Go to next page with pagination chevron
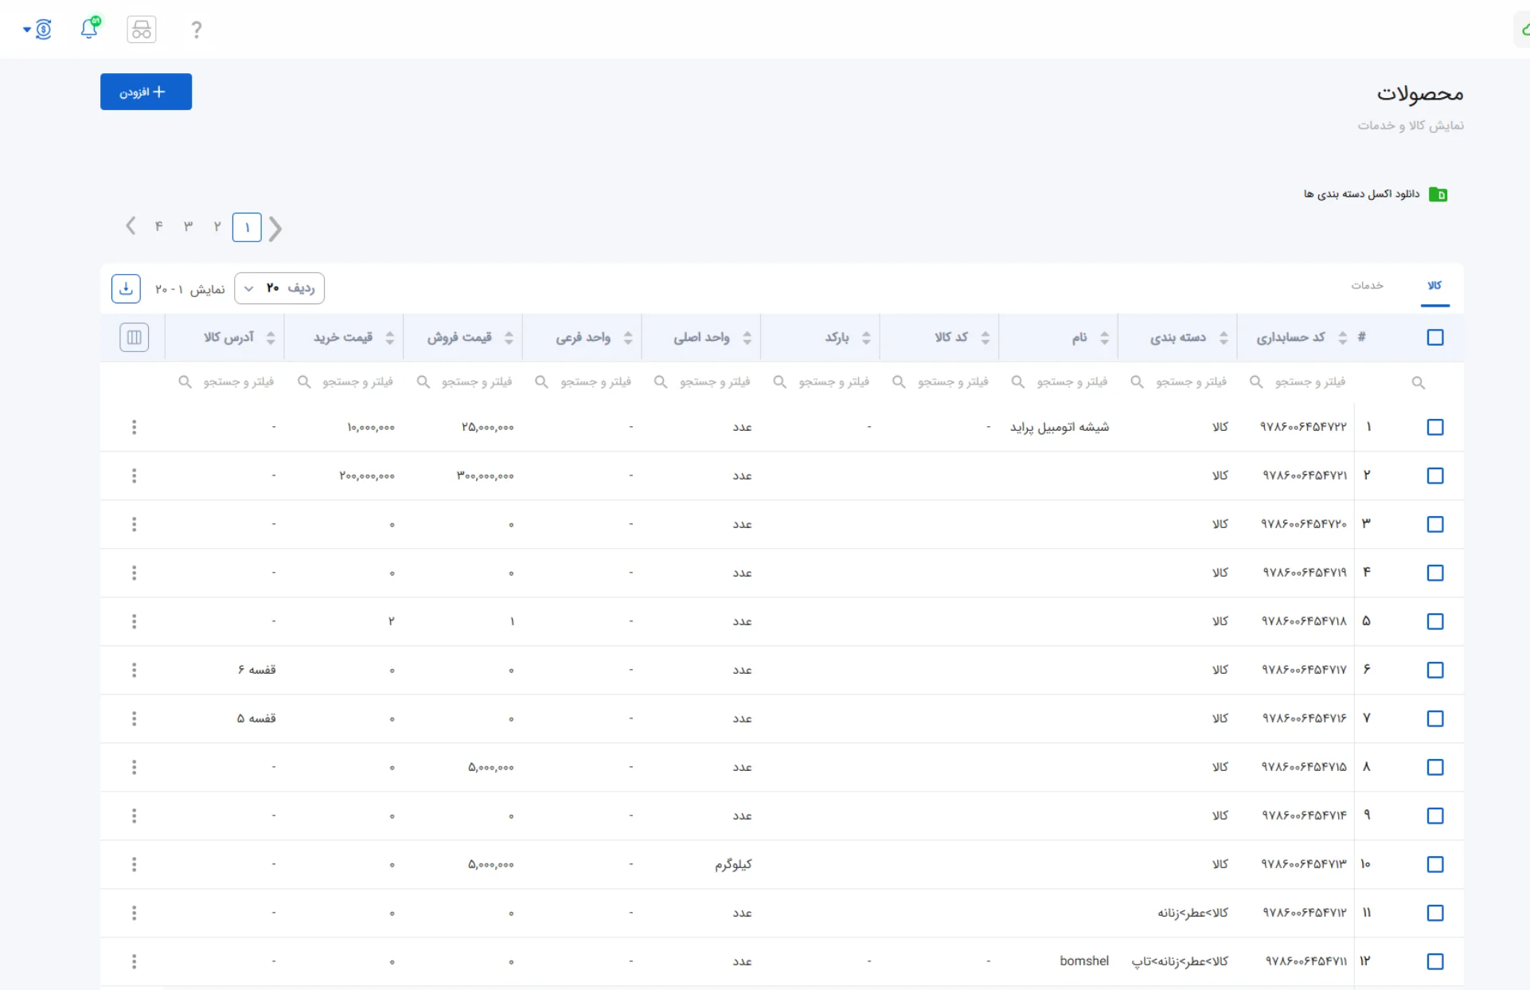This screenshot has height=990, width=1530. (131, 226)
